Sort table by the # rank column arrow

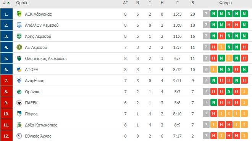pos(8,3)
